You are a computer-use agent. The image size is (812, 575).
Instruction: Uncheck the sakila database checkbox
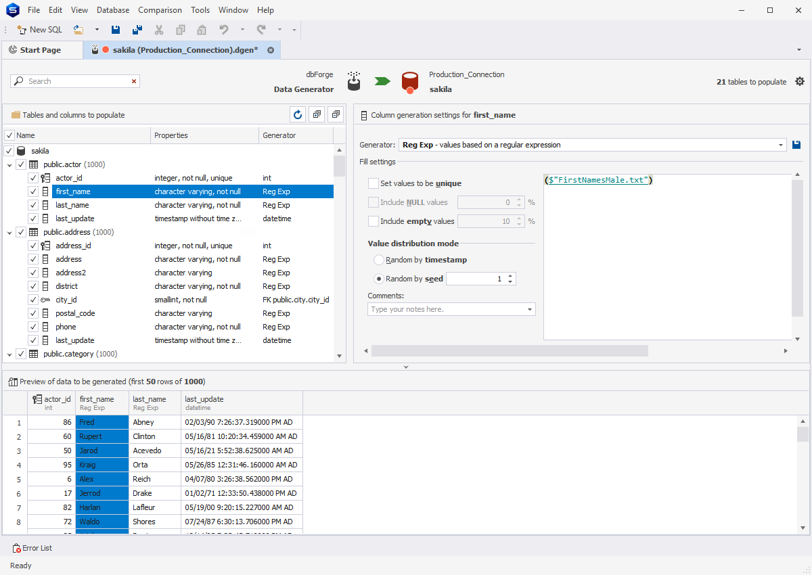tap(9, 151)
